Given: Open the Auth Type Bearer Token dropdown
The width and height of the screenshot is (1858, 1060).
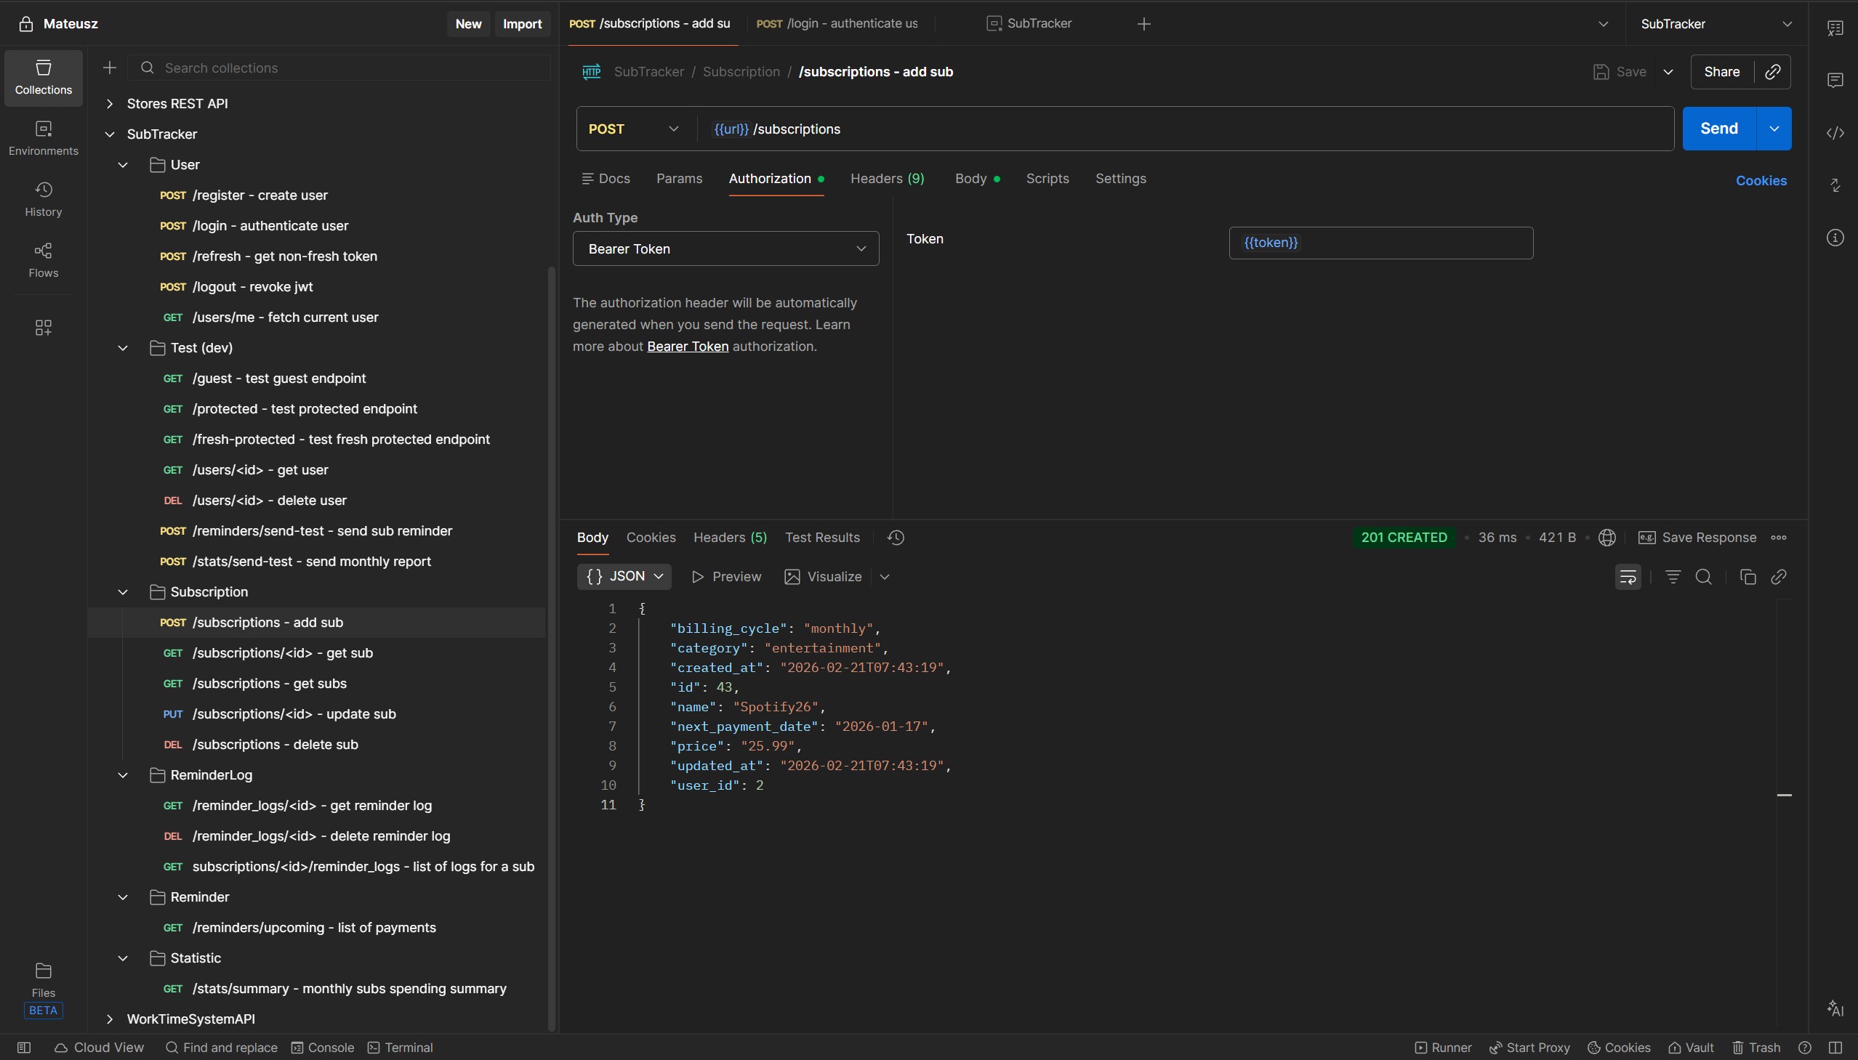Looking at the screenshot, I should click(725, 249).
